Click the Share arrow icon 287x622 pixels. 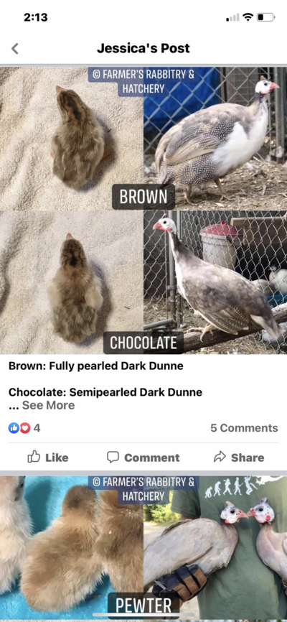pyautogui.click(x=220, y=457)
